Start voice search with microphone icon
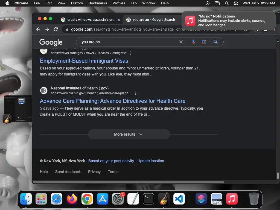Image resolution: width=280 pixels, height=210 pixels. [193, 42]
